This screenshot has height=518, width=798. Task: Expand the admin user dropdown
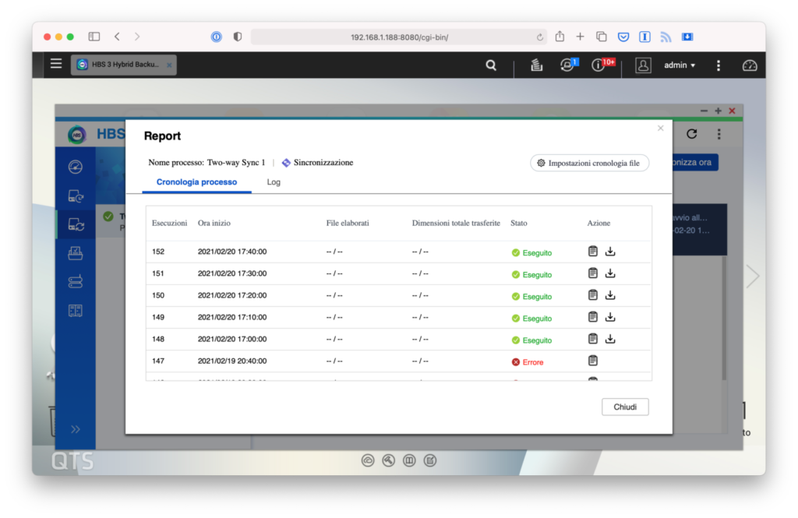click(x=680, y=65)
